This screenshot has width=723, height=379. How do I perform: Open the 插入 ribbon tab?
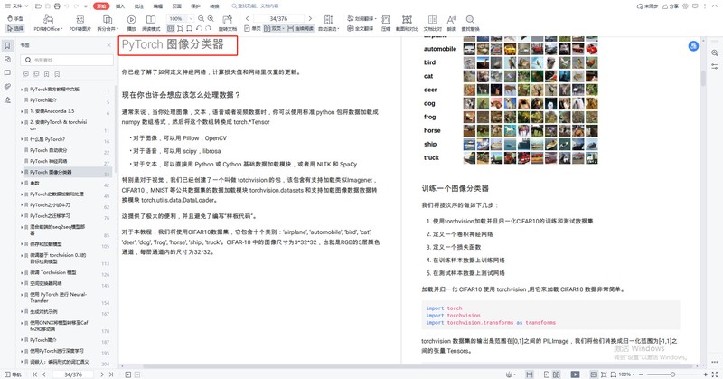point(120,6)
